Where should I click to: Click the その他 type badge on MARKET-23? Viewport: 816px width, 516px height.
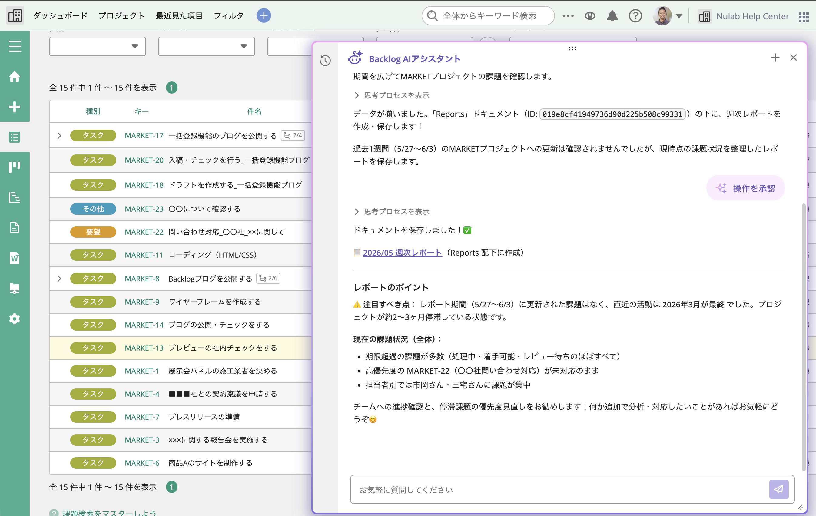pos(93,209)
